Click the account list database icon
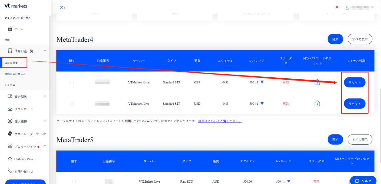The width and height of the screenshot is (381, 184). tap(10, 51)
